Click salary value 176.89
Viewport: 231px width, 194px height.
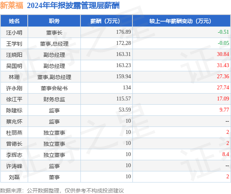pos(124,32)
